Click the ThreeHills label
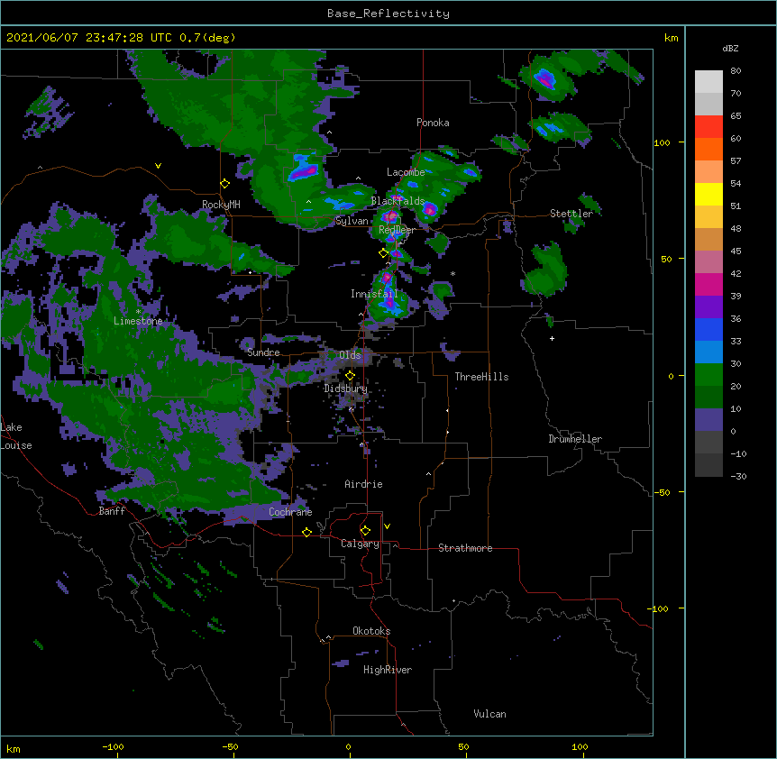777x759 pixels. tap(481, 377)
